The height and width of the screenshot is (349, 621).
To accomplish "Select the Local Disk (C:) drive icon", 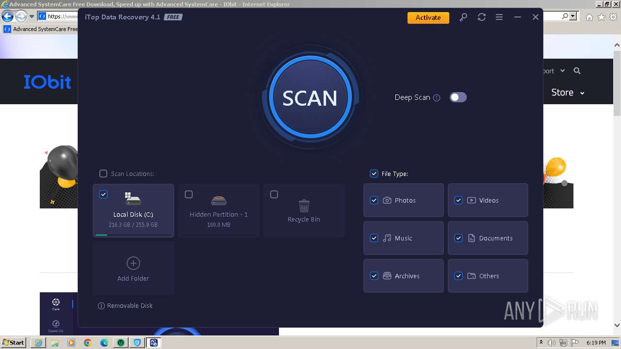I will pyautogui.click(x=133, y=199).
